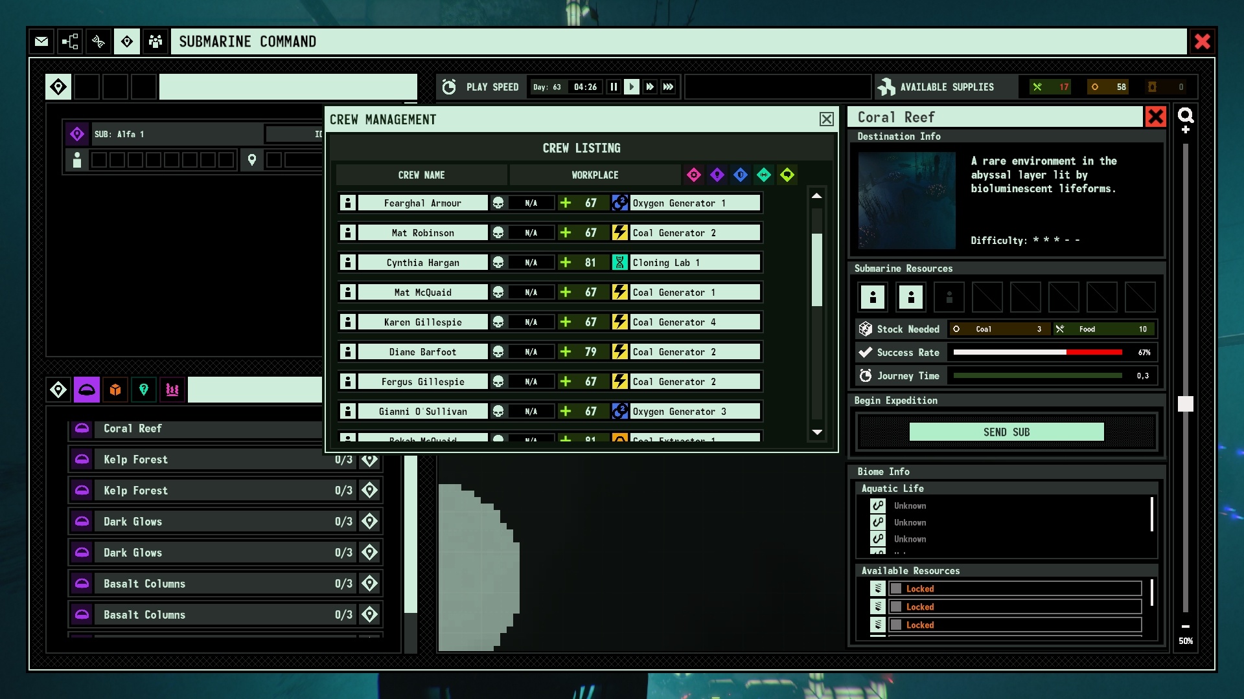Click the fast-forward playback speed button
Viewport: 1244px width, 699px height.
pos(648,86)
